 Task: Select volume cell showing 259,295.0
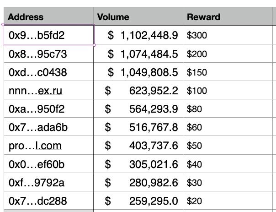138,201
